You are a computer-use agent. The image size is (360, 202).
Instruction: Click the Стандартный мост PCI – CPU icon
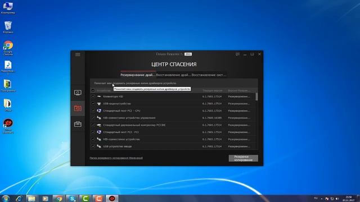(99, 111)
